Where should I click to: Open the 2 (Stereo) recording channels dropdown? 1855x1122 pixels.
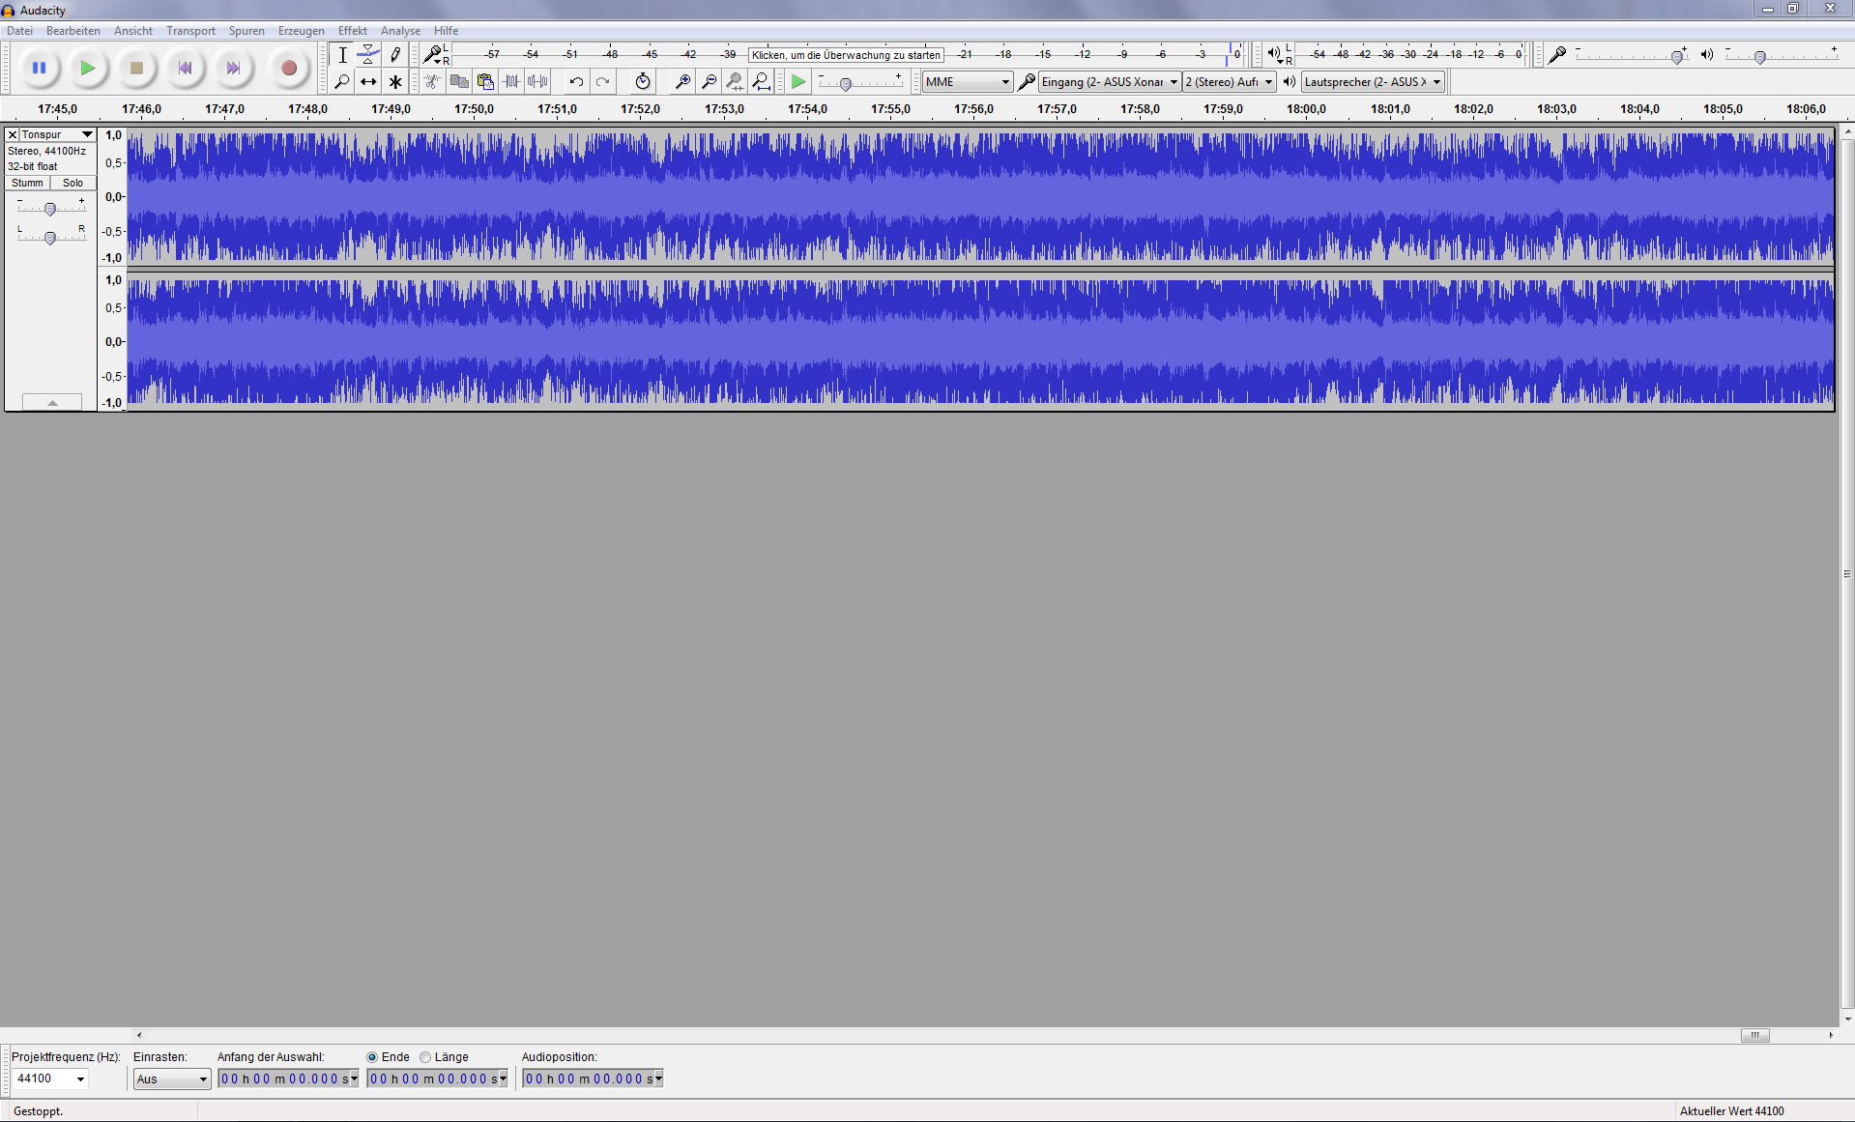coord(1230,82)
